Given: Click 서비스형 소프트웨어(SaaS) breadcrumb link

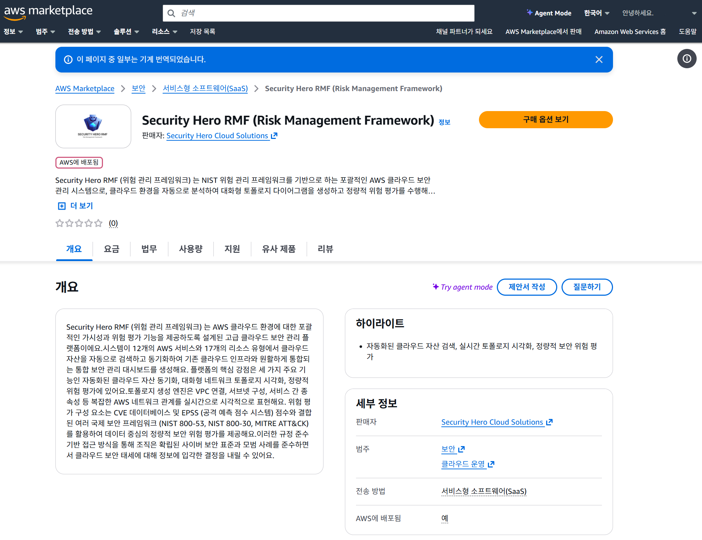Looking at the screenshot, I should click(x=205, y=89).
